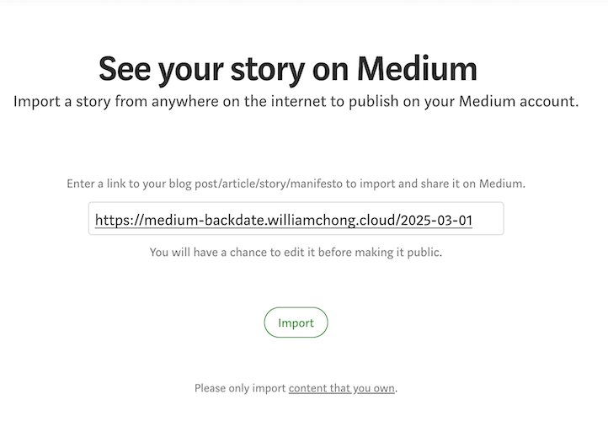Place cursor on the 2025-03-01 date in the URL
This screenshot has height=421, width=608.
pos(437,221)
